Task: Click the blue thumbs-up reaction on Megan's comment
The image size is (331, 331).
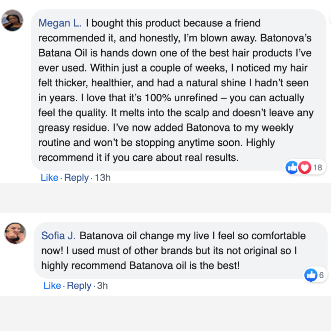Action: point(292,167)
